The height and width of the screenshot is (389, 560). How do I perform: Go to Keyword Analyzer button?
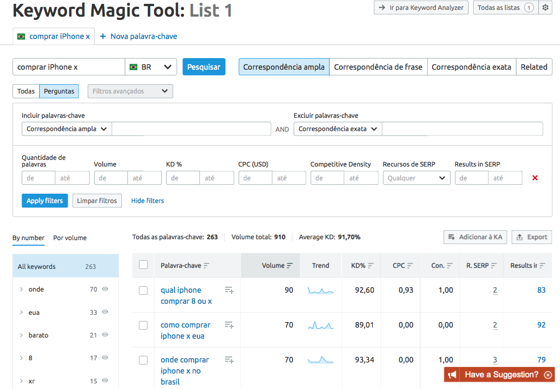coord(421,8)
